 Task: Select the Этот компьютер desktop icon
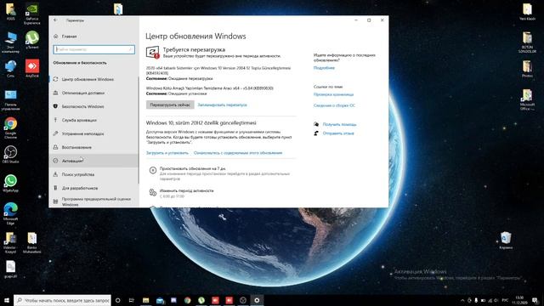click(x=10, y=42)
